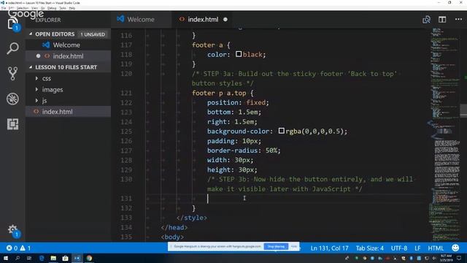Screen dimensions: 467x263
Task: Click the <body> tag on line 135
Action: pos(172,237)
